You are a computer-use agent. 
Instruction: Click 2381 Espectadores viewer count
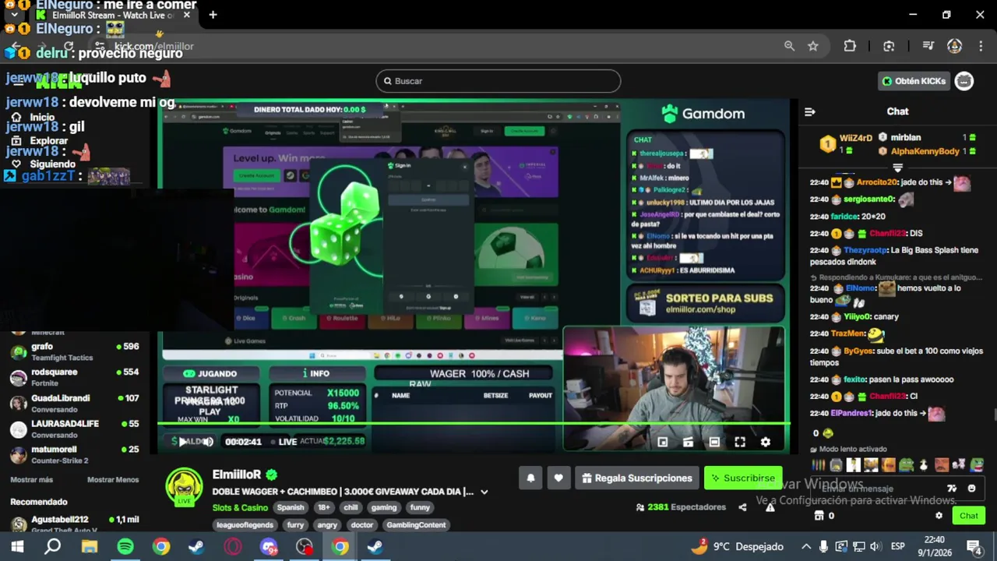(681, 507)
